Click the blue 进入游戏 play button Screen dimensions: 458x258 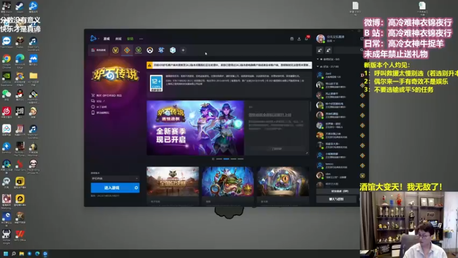point(112,188)
